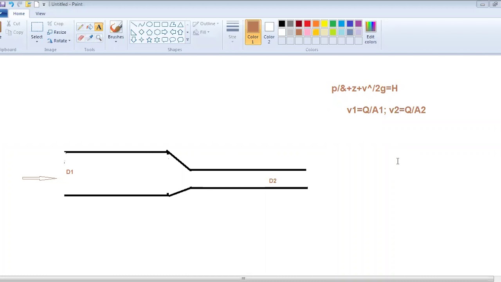Click the Copy button
The width and height of the screenshot is (501, 282).
(x=15, y=32)
